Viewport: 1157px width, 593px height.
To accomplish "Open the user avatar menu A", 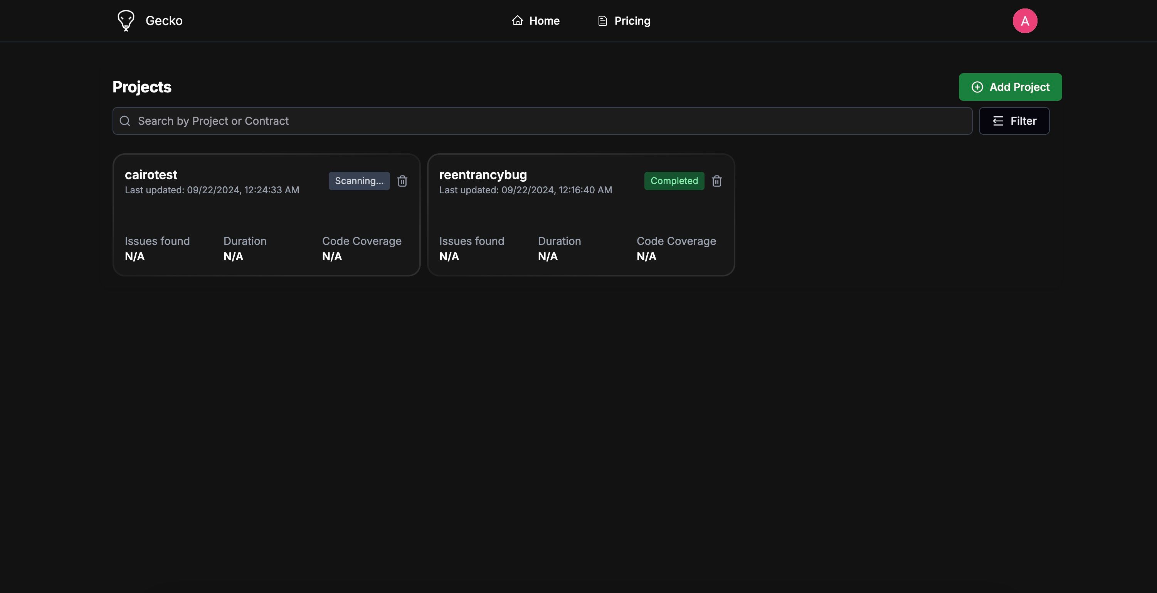I will click(1024, 21).
